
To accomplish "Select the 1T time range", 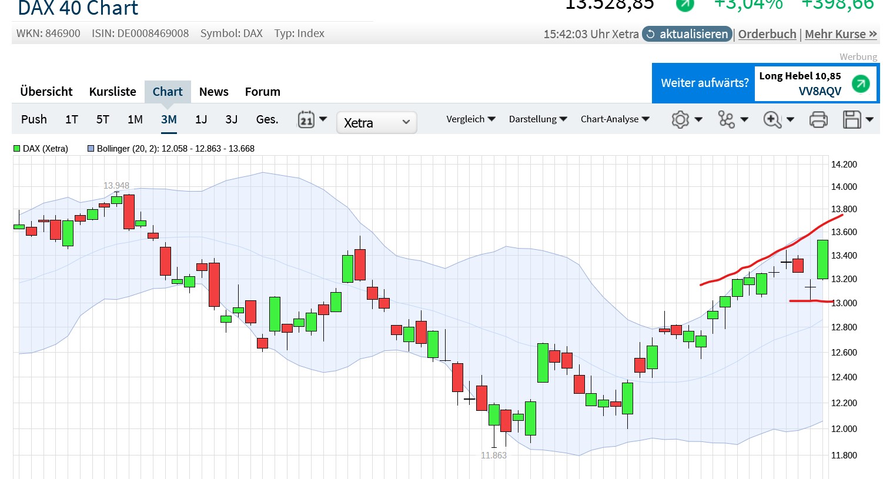I will [72, 119].
